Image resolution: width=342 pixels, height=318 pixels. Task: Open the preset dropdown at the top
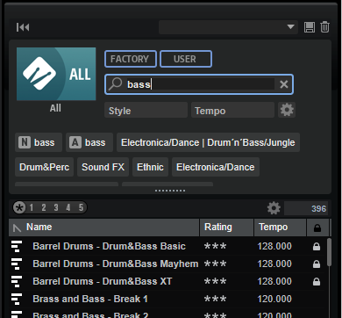228,27
